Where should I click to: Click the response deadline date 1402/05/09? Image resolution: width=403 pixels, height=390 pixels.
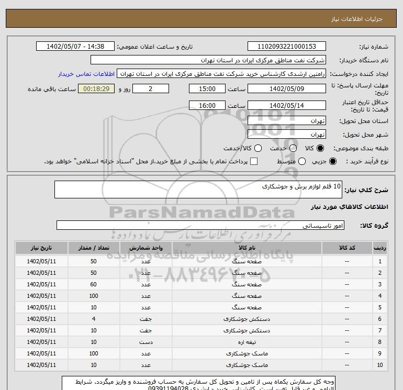(x=287, y=88)
